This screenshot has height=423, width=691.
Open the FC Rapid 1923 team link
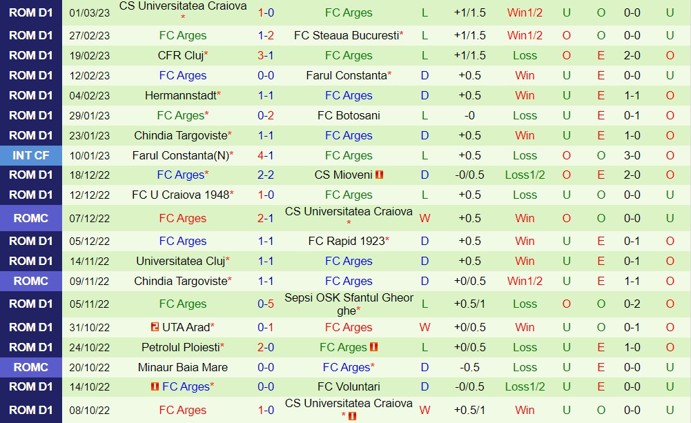click(347, 241)
